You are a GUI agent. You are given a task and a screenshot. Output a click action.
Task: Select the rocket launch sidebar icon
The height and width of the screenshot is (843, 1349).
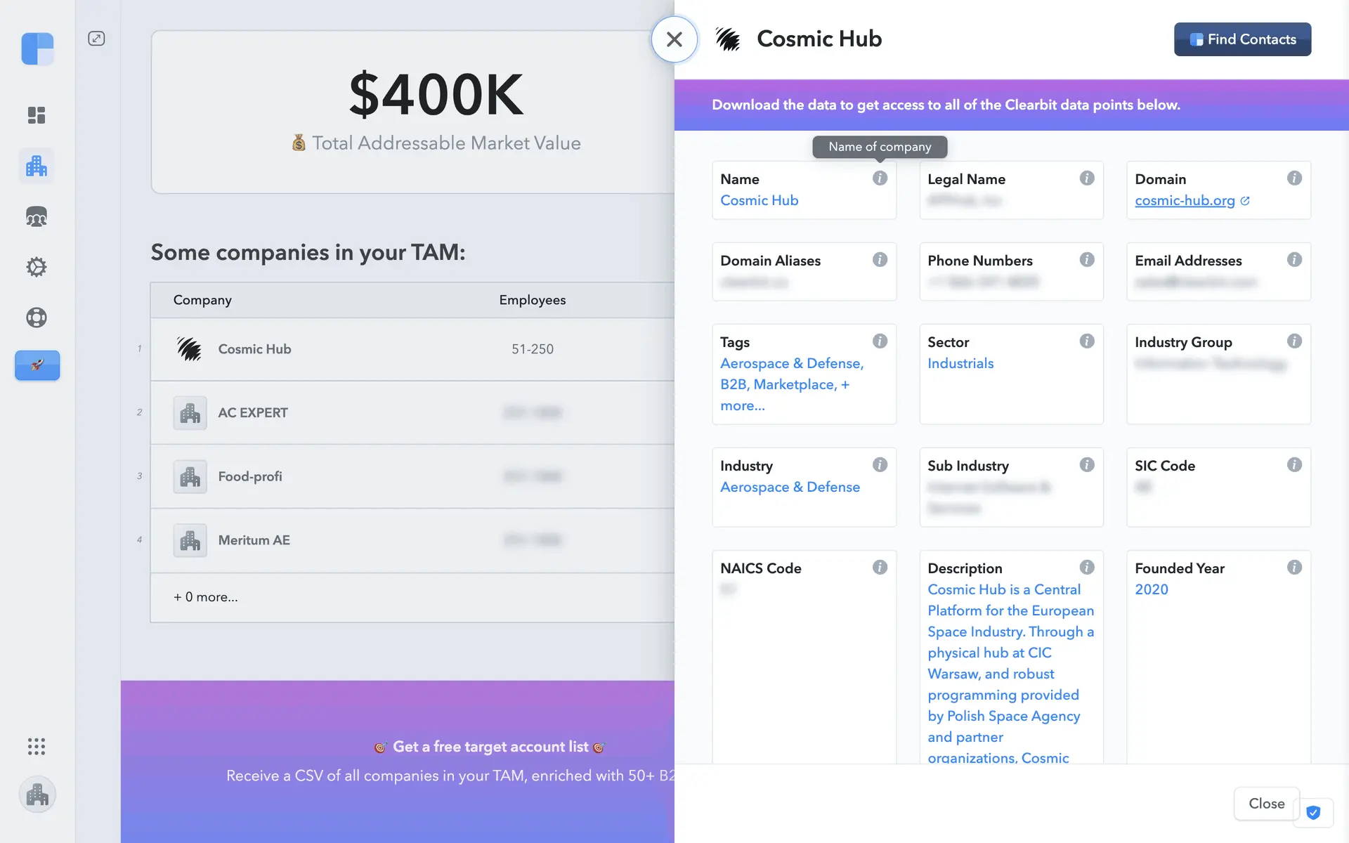(x=37, y=365)
